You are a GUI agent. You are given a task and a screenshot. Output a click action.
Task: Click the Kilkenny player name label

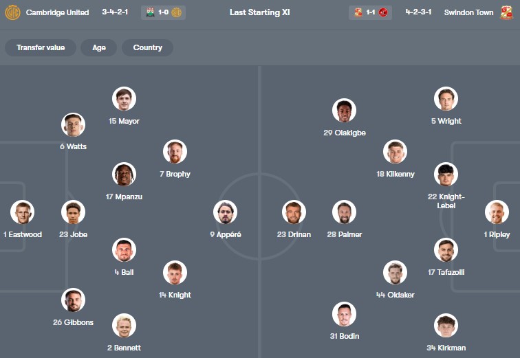pos(396,174)
